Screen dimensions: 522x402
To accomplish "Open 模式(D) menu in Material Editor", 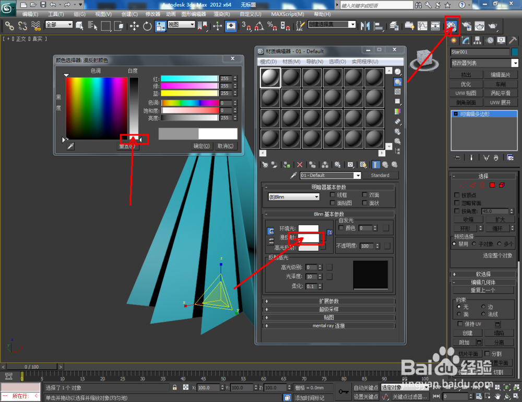I will tap(268, 62).
